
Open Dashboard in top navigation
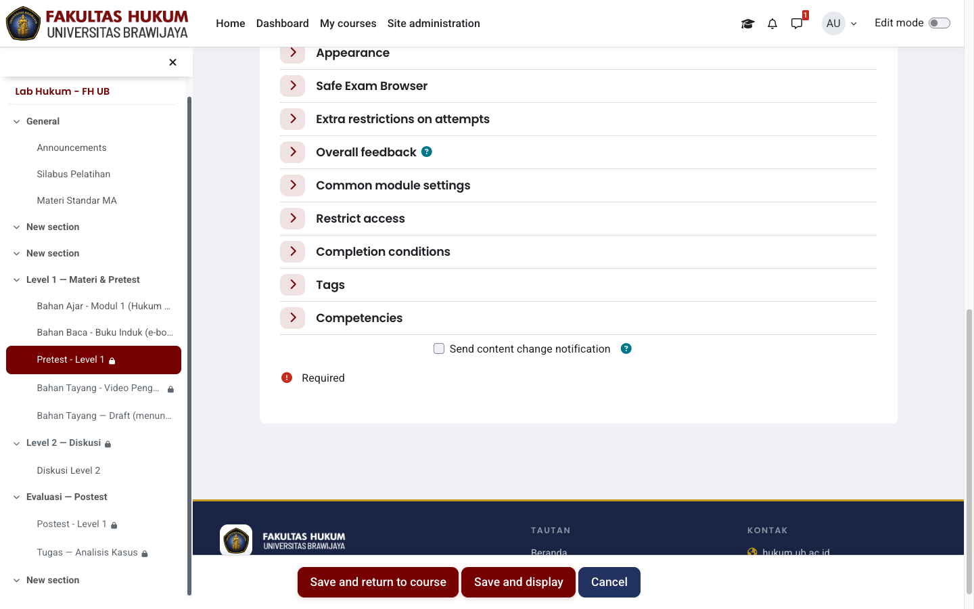pyautogui.click(x=283, y=23)
